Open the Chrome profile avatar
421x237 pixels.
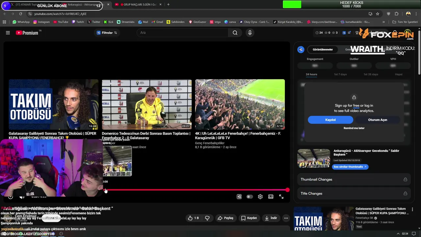[408, 14]
